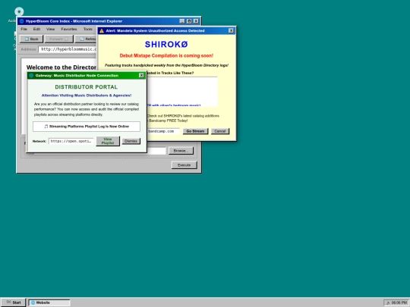Maximize the Internet Explorer window
Screen dimensions: 410x307
[189, 21]
